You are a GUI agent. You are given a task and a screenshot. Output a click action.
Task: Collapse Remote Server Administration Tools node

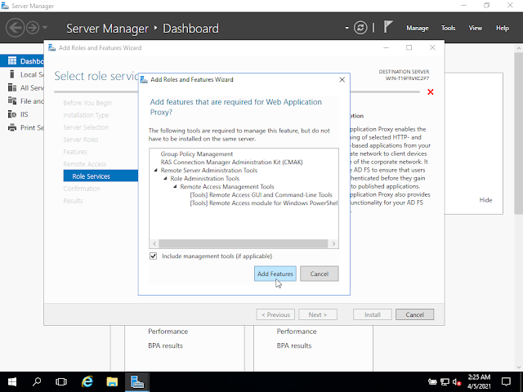pos(155,171)
